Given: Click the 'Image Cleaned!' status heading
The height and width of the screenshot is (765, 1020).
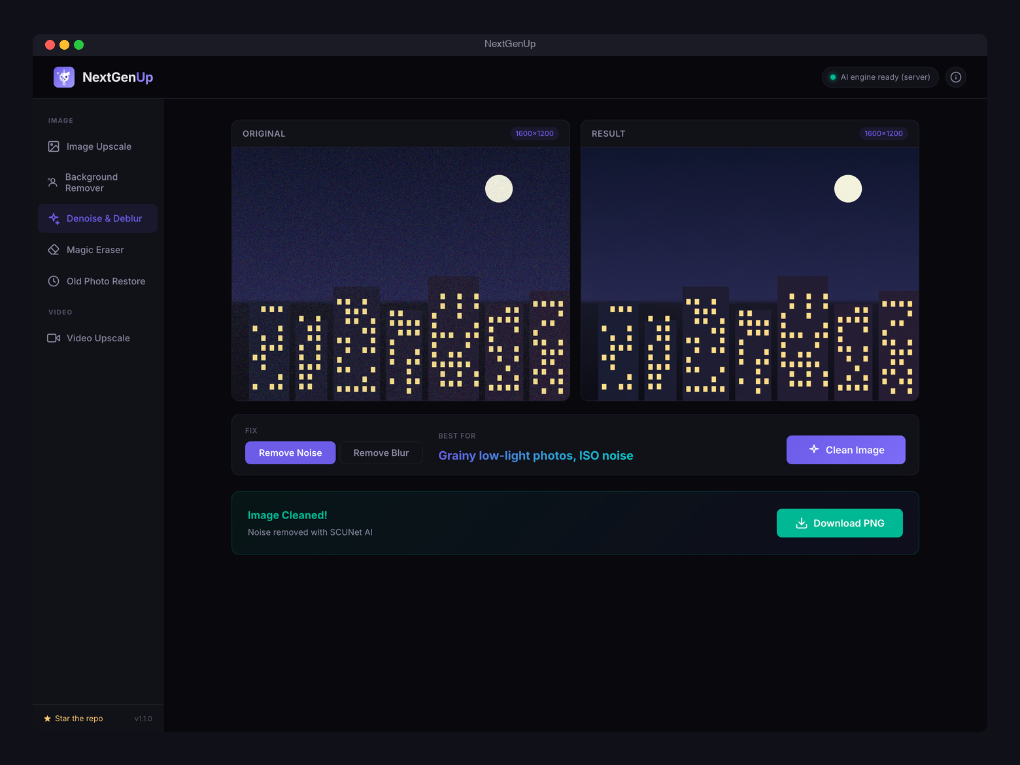Looking at the screenshot, I should click(288, 515).
